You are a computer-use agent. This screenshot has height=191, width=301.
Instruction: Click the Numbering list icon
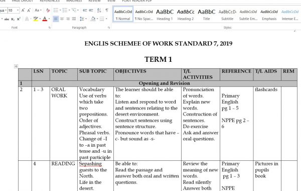[x=65, y=10]
